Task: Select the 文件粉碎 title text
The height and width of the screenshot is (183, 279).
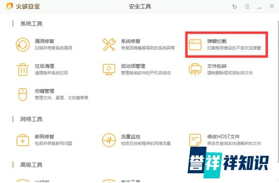Action: tap(217, 66)
